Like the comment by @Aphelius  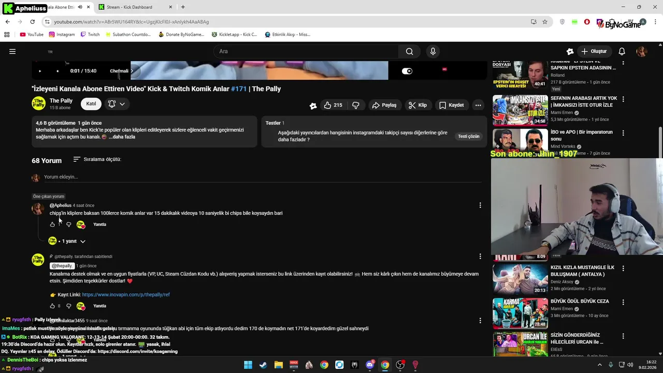(x=52, y=224)
